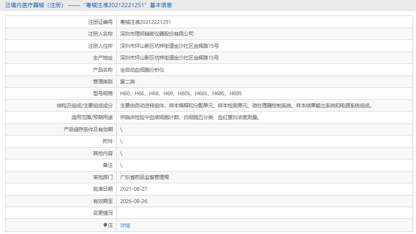Click the 变更情况 row label
Image resolution: width=416 pixels, height=234 pixels.
[x=103, y=213]
